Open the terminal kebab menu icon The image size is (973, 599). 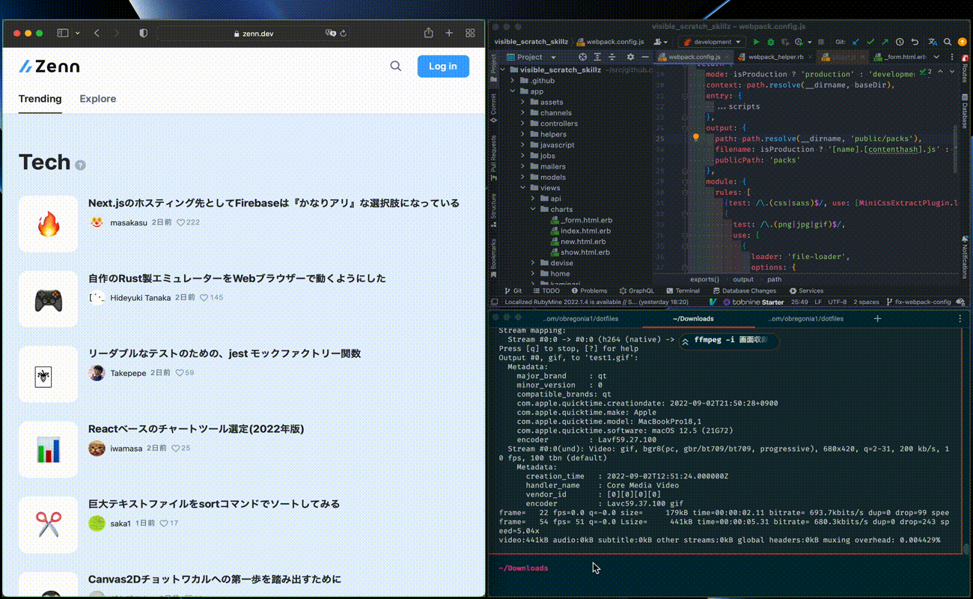click(960, 318)
